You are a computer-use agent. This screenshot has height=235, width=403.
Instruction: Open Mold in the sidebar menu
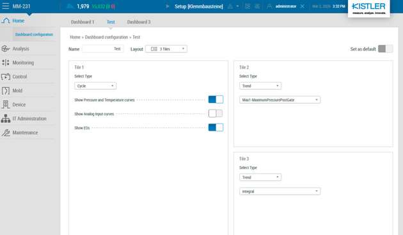tap(17, 90)
